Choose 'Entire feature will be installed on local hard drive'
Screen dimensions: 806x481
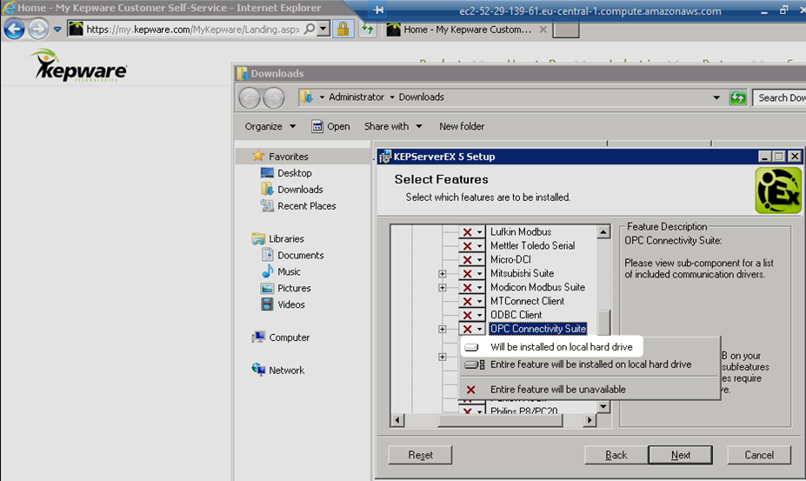(590, 364)
